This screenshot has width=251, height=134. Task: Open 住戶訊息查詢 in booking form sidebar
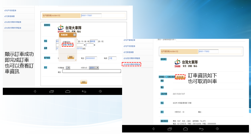(10, 11)
